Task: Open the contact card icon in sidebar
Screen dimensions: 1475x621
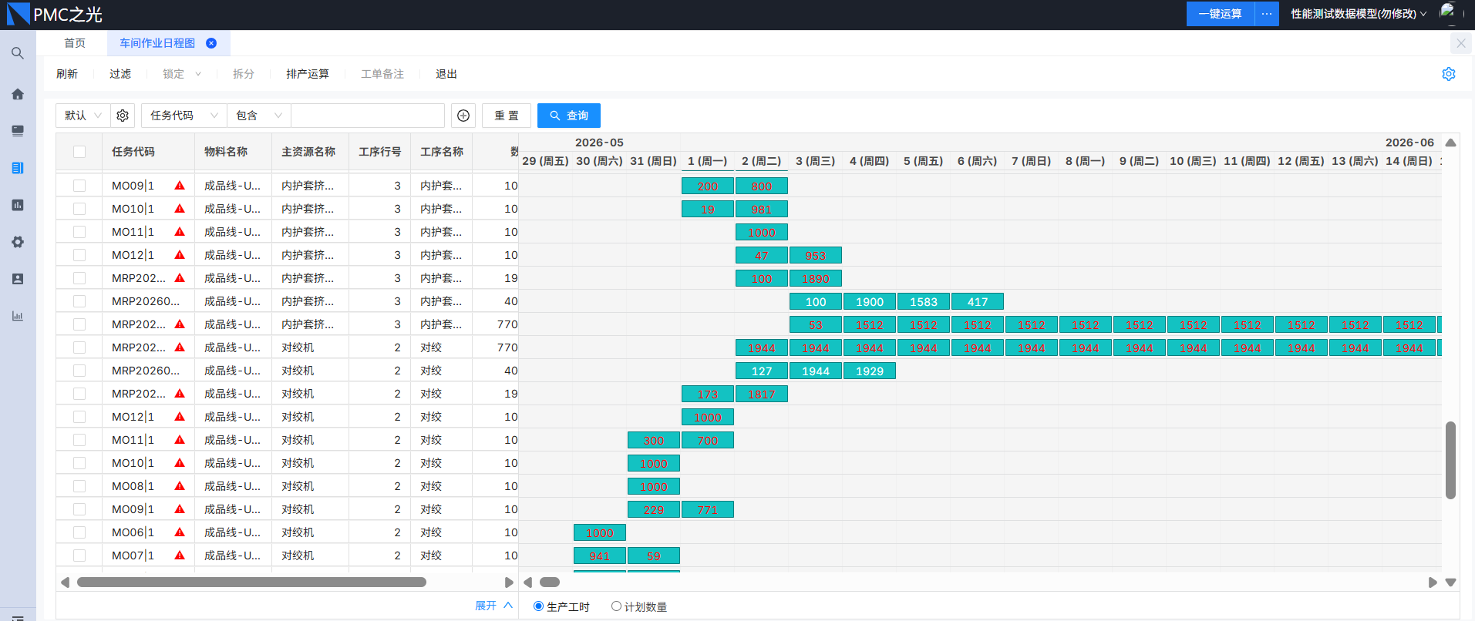Action: (x=17, y=279)
